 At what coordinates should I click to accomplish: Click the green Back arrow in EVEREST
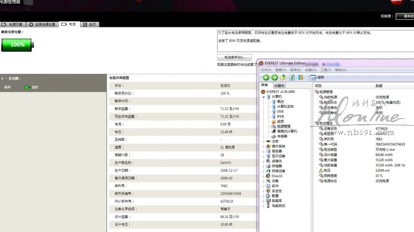coord(266,78)
